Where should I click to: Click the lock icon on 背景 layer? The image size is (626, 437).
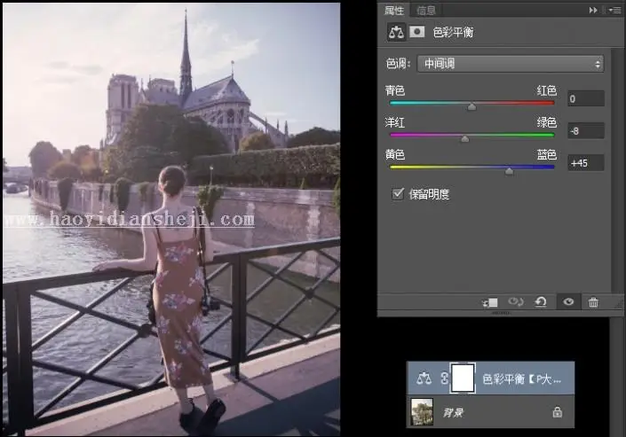tap(558, 412)
